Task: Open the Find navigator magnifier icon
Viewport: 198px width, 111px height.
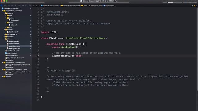Action: pos(12,6)
